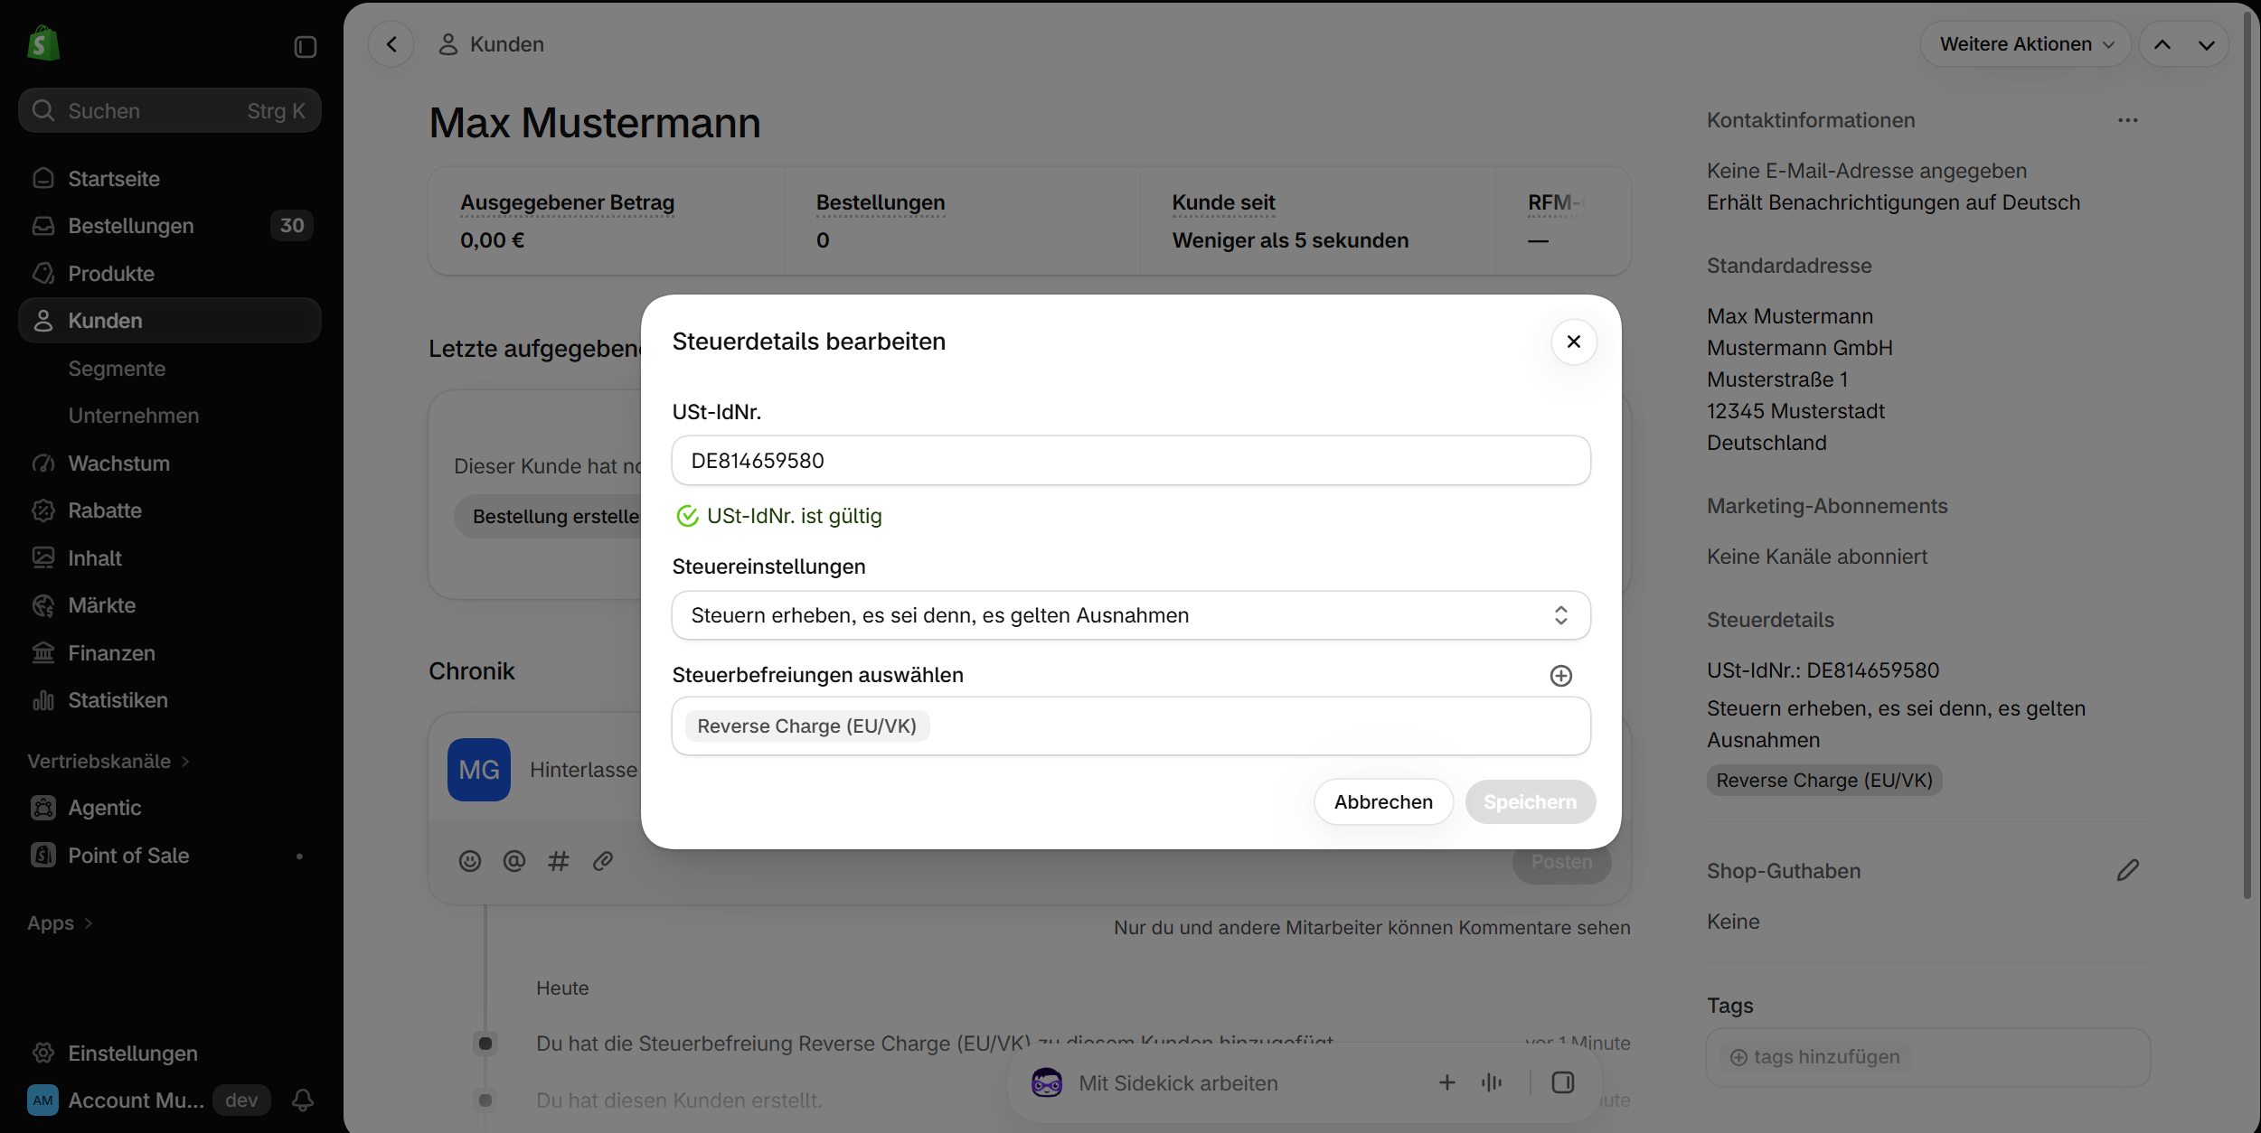2261x1133 pixels.
Task: Add a tax exemption with plus icon
Action: point(1560,676)
